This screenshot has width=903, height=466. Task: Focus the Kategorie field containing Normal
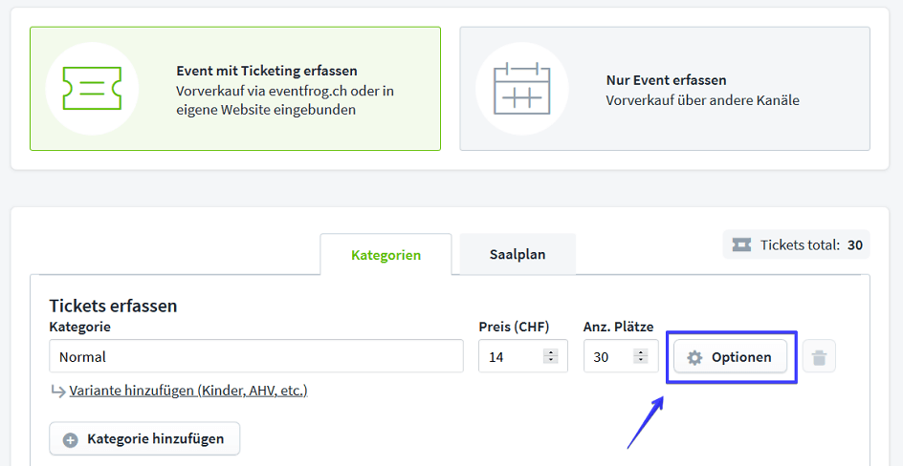coord(256,357)
